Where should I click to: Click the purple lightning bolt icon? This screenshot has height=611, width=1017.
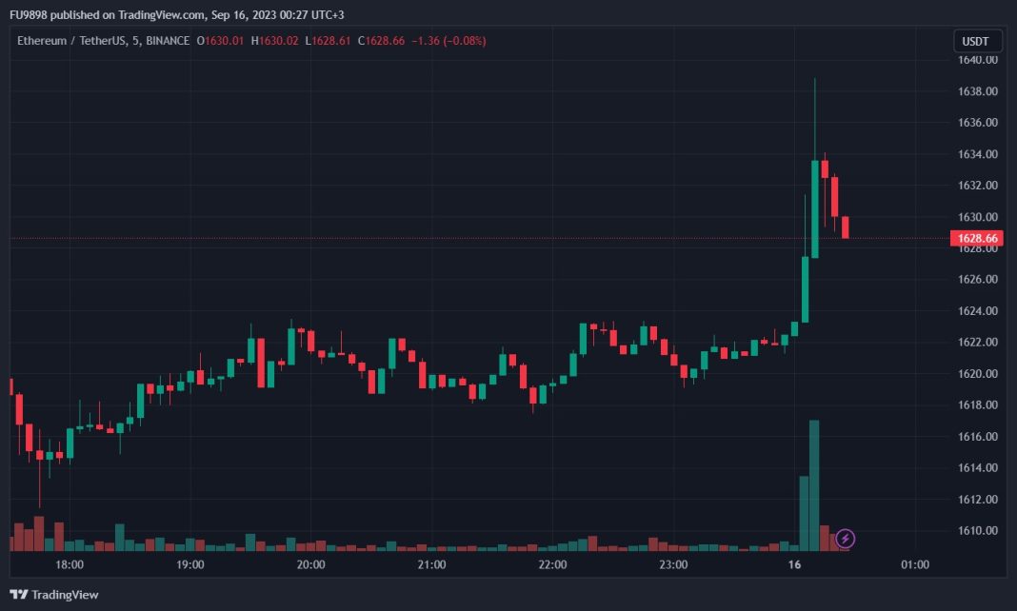846,540
